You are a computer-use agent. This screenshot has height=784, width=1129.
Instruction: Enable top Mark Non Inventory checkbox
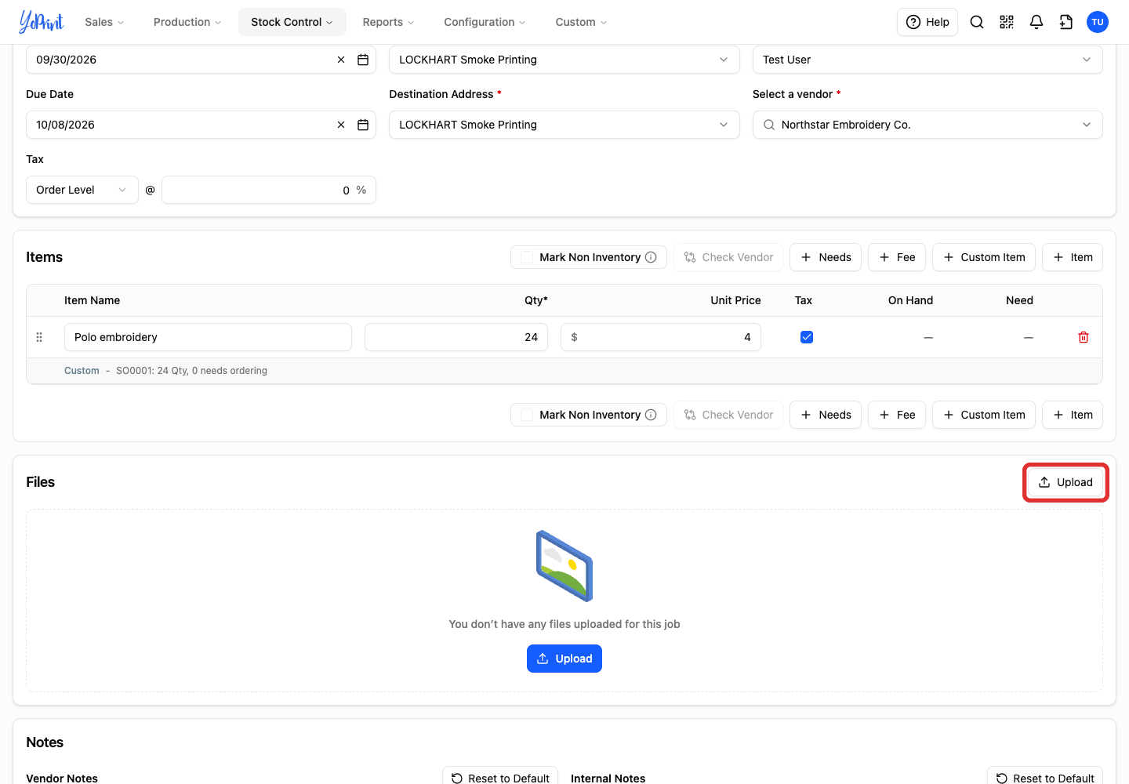pos(527,257)
